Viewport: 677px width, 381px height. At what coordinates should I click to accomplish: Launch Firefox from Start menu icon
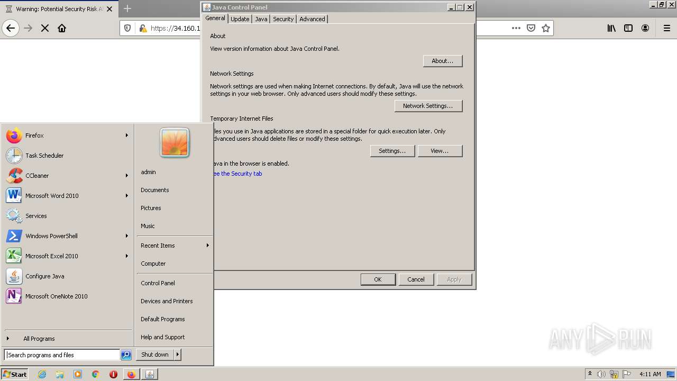click(14, 135)
